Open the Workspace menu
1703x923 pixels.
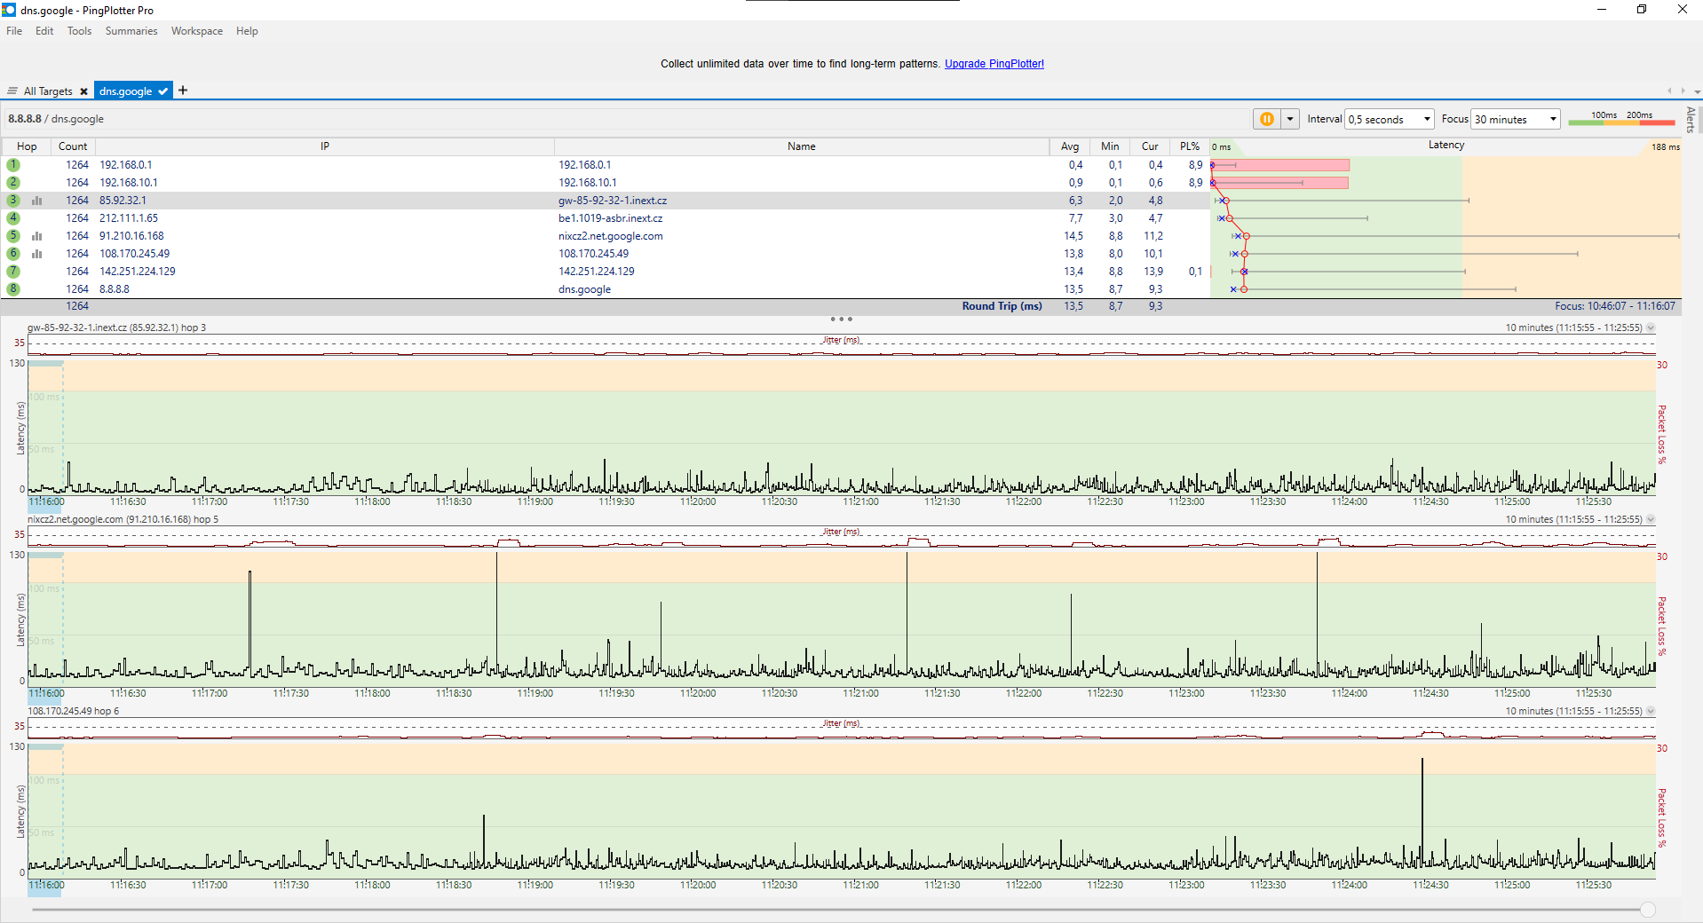click(x=196, y=31)
